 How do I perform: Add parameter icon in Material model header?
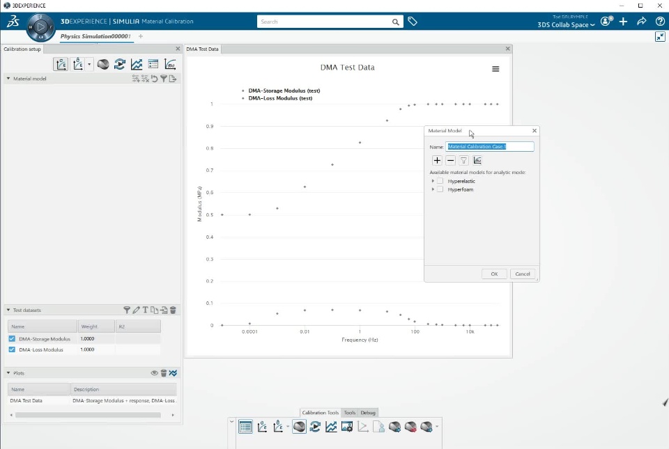point(136,79)
